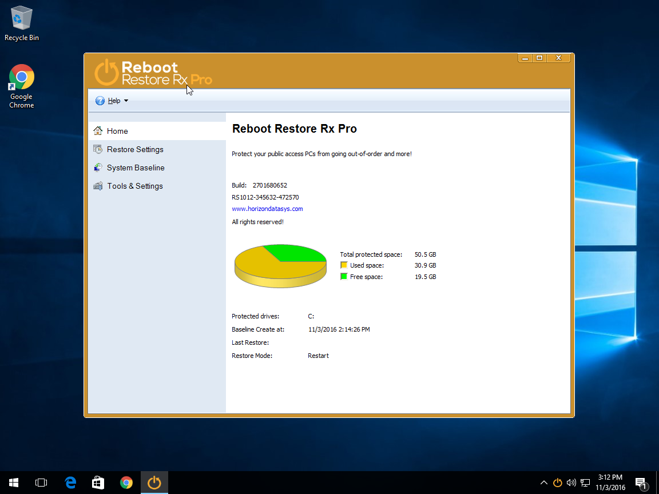The height and width of the screenshot is (494, 659).
Task: Click the green Free space swatch
Action: point(344,277)
